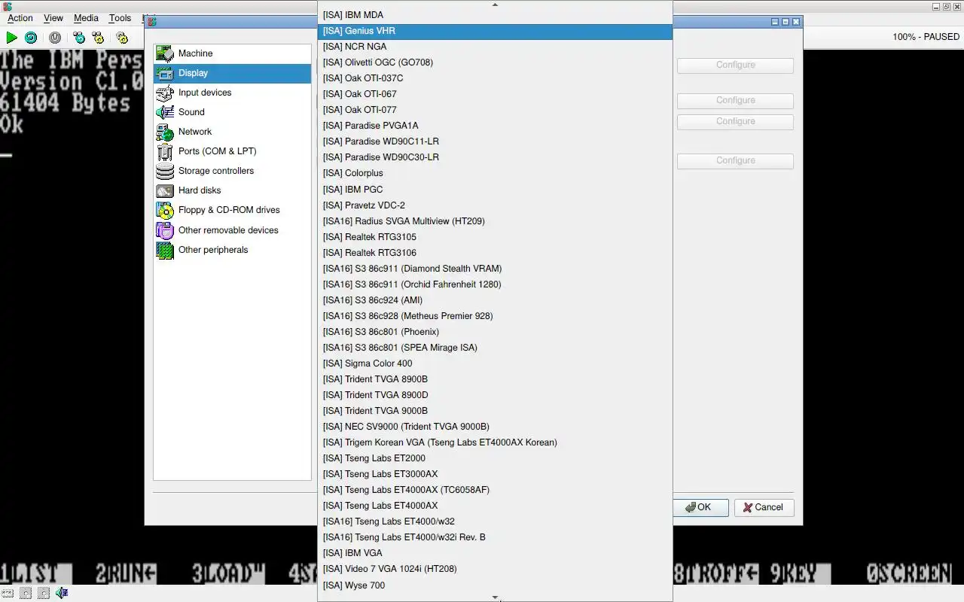Image resolution: width=964 pixels, height=602 pixels.
Task: Click the Other removable devices icon
Action: coord(165,230)
